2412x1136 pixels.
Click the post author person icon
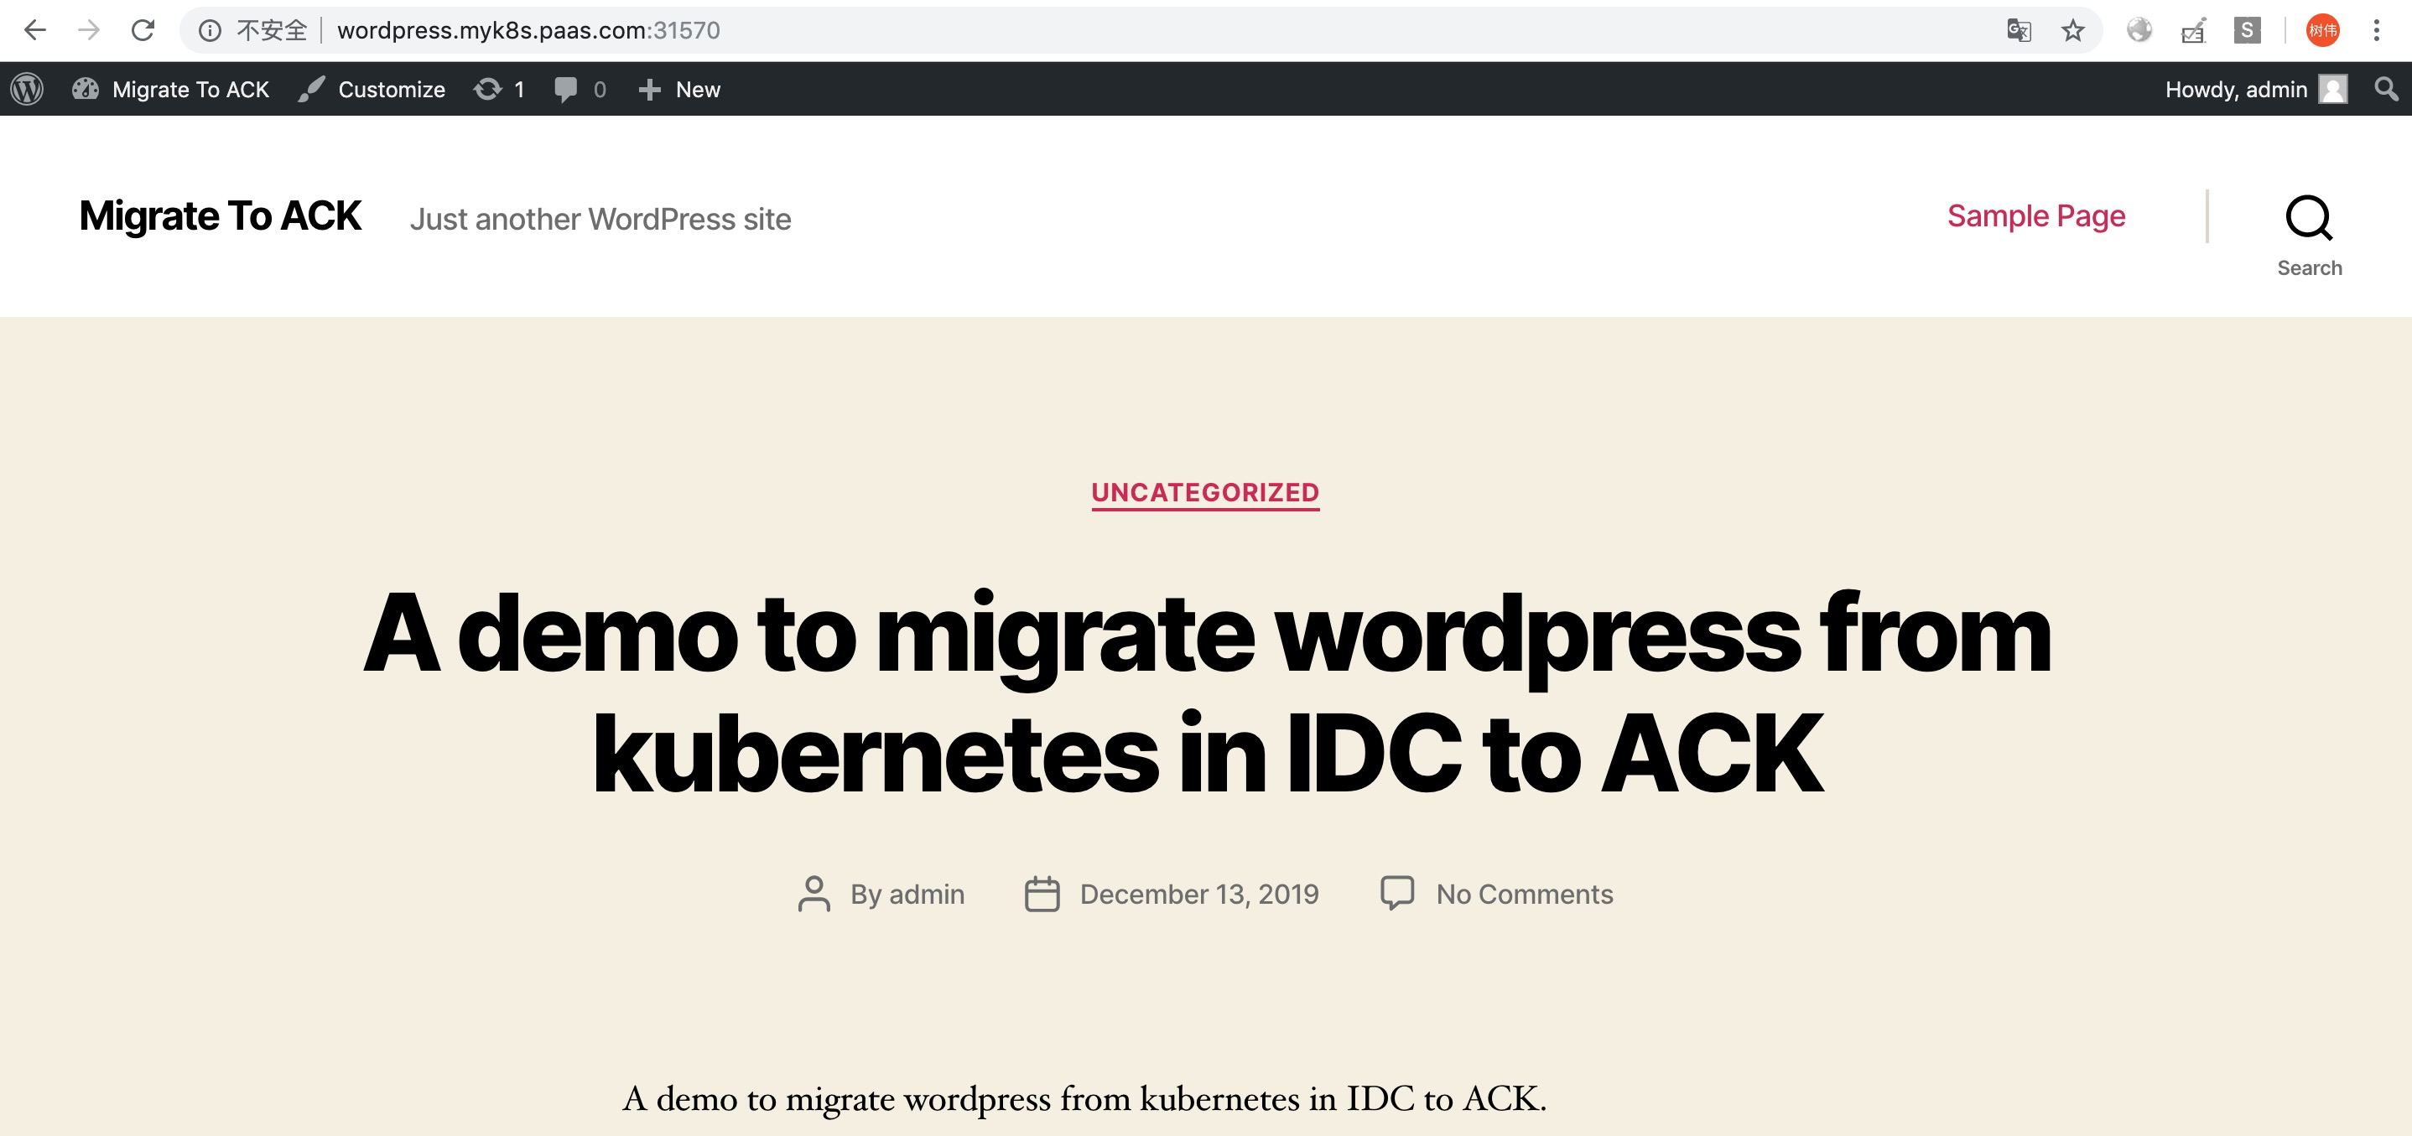814,894
